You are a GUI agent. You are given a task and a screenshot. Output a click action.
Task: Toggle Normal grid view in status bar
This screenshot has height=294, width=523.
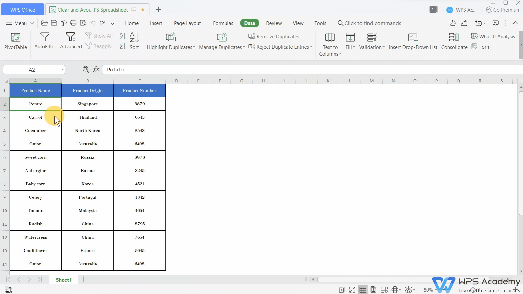363,290
